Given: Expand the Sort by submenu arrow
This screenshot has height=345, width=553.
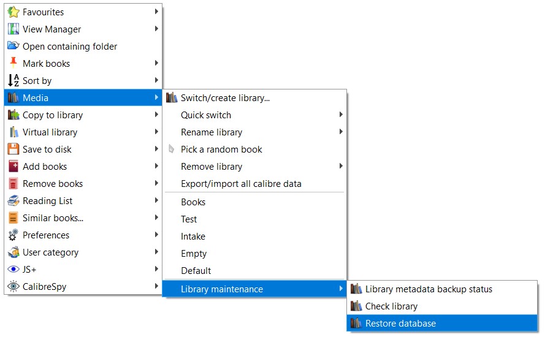Looking at the screenshot, I should (x=156, y=80).
